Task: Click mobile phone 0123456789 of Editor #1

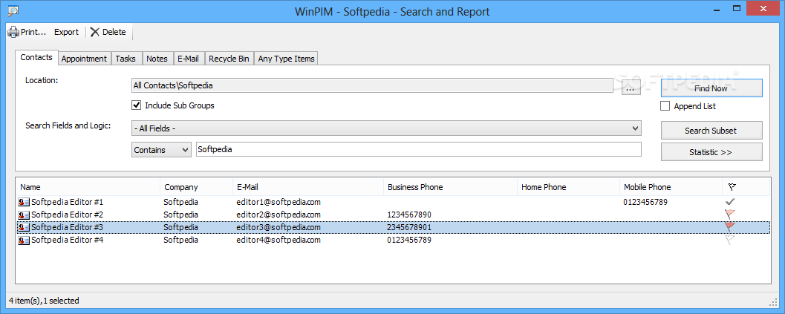Action: tap(645, 203)
